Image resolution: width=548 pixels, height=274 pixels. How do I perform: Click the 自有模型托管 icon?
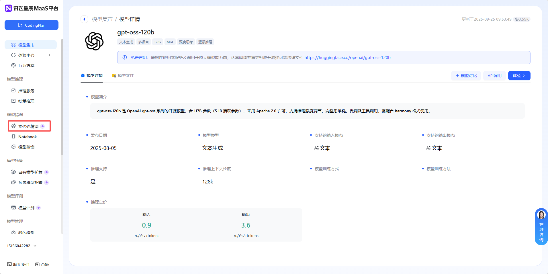pos(13,172)
